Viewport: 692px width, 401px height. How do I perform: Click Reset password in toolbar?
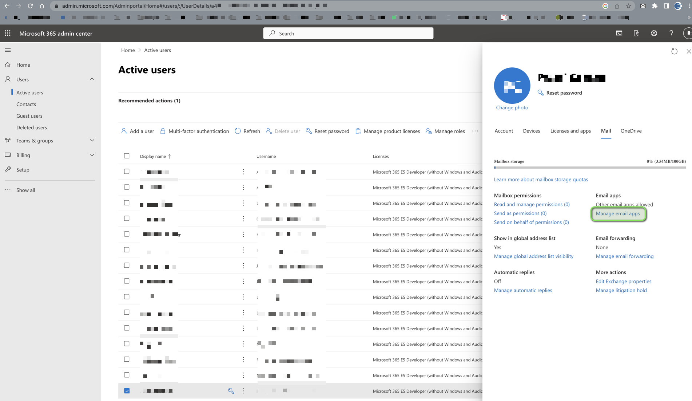[327, 131]
